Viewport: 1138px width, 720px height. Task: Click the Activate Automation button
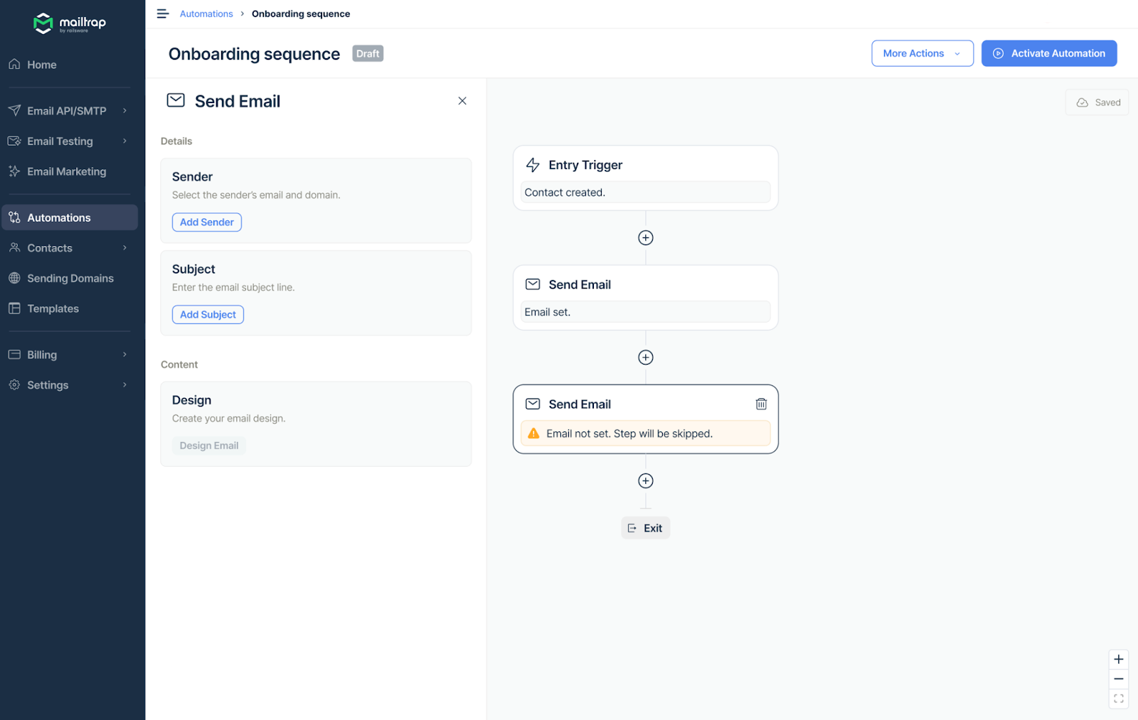[1048, 53]
